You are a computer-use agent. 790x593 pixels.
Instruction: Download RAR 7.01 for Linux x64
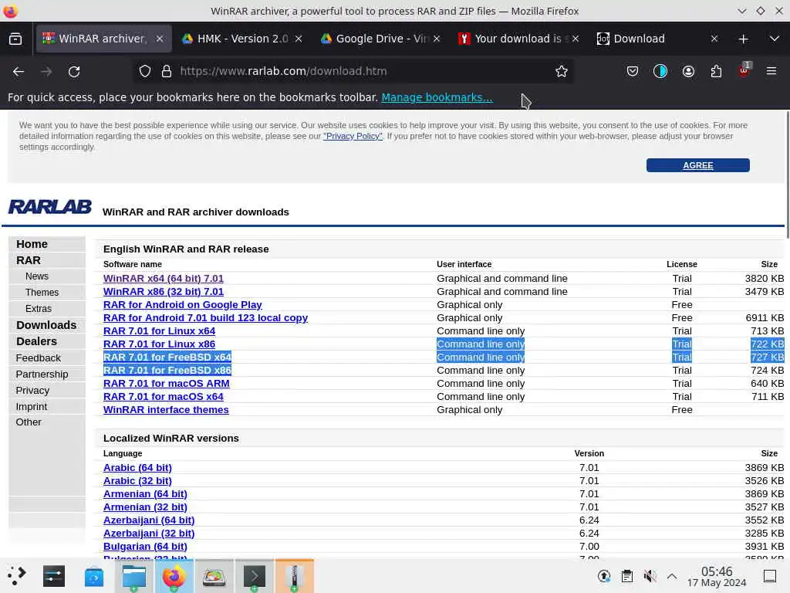coord(159,330)
